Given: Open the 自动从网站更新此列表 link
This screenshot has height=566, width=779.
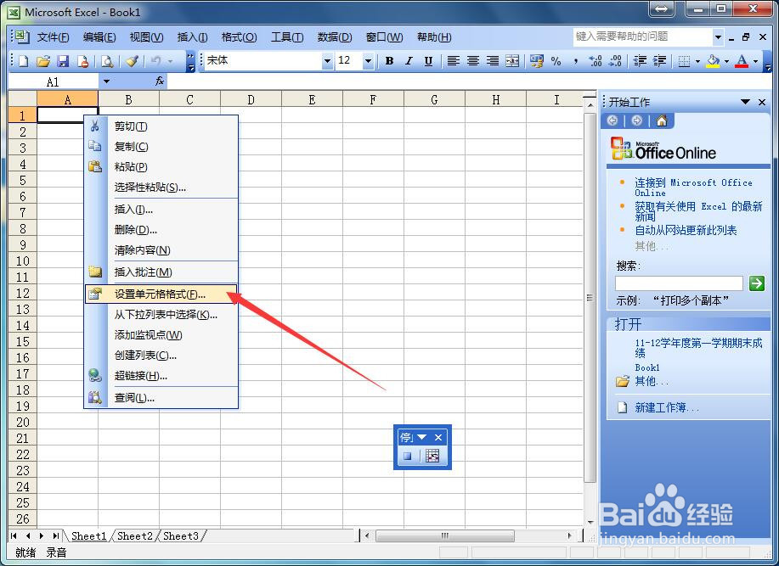Looking at the screenshot, I should 686,230.
